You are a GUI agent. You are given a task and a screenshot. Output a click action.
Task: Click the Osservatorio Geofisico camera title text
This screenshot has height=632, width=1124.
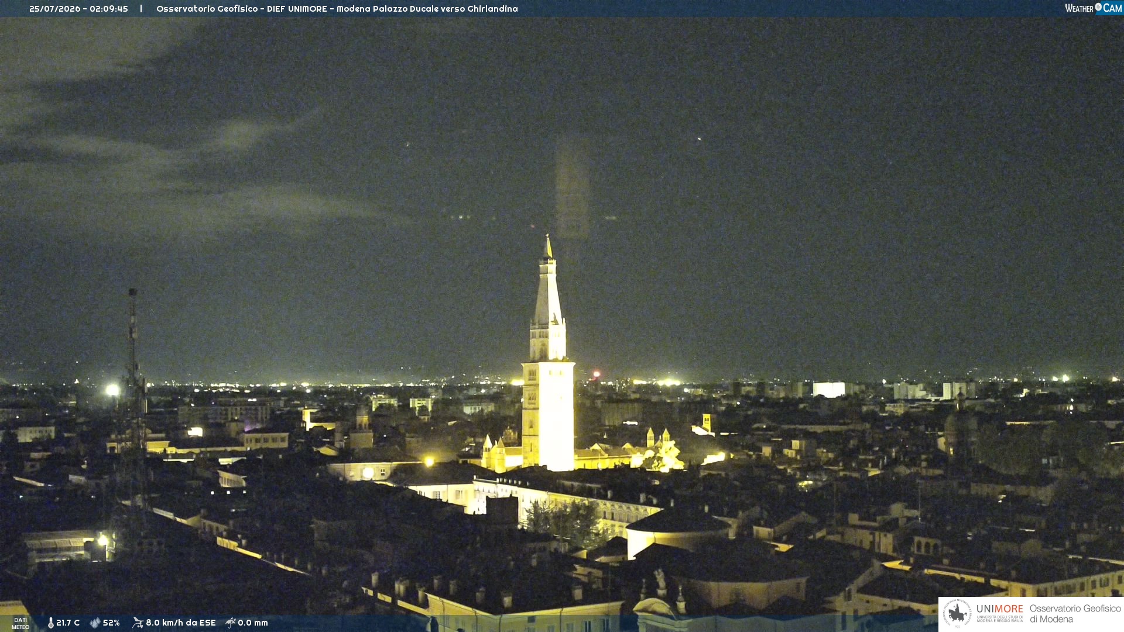[x=337, y=9]
